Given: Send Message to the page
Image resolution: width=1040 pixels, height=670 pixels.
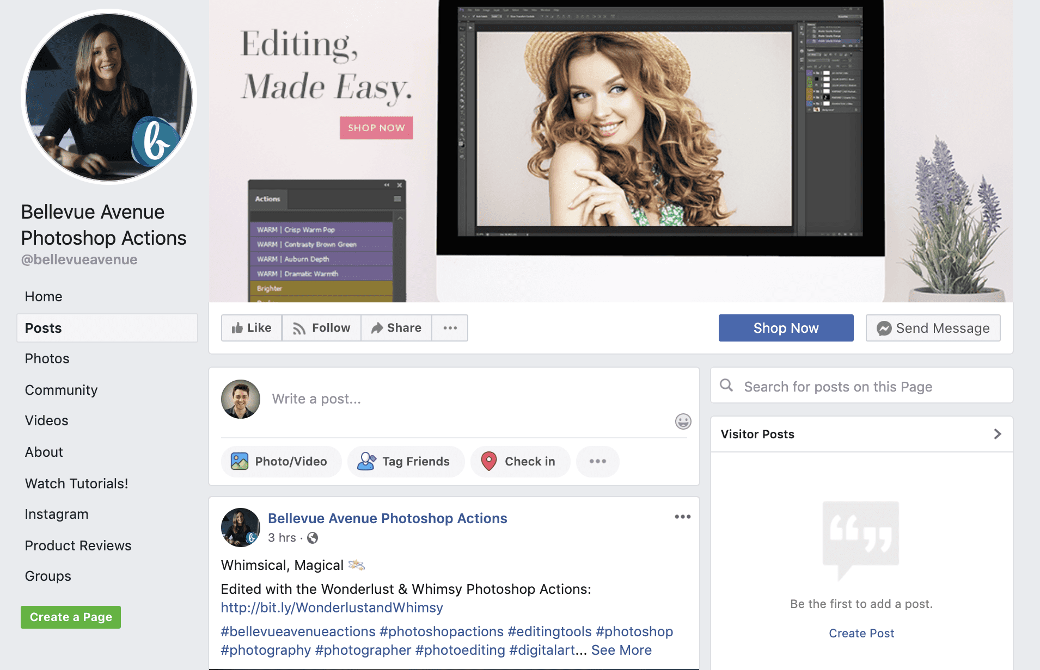Looking at the screenshot, I should pyautogui.click(x=933, y=328).
